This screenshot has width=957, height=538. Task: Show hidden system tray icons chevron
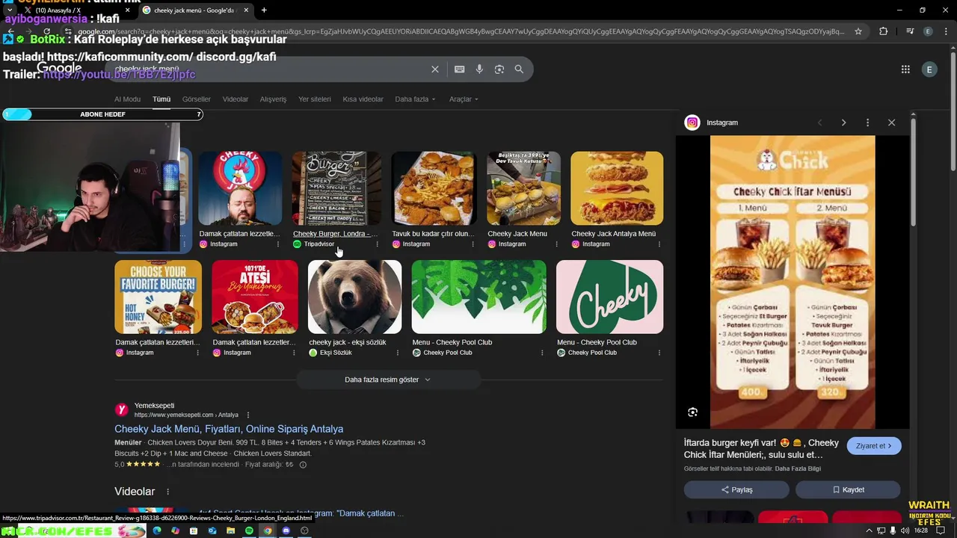[869, 531]
